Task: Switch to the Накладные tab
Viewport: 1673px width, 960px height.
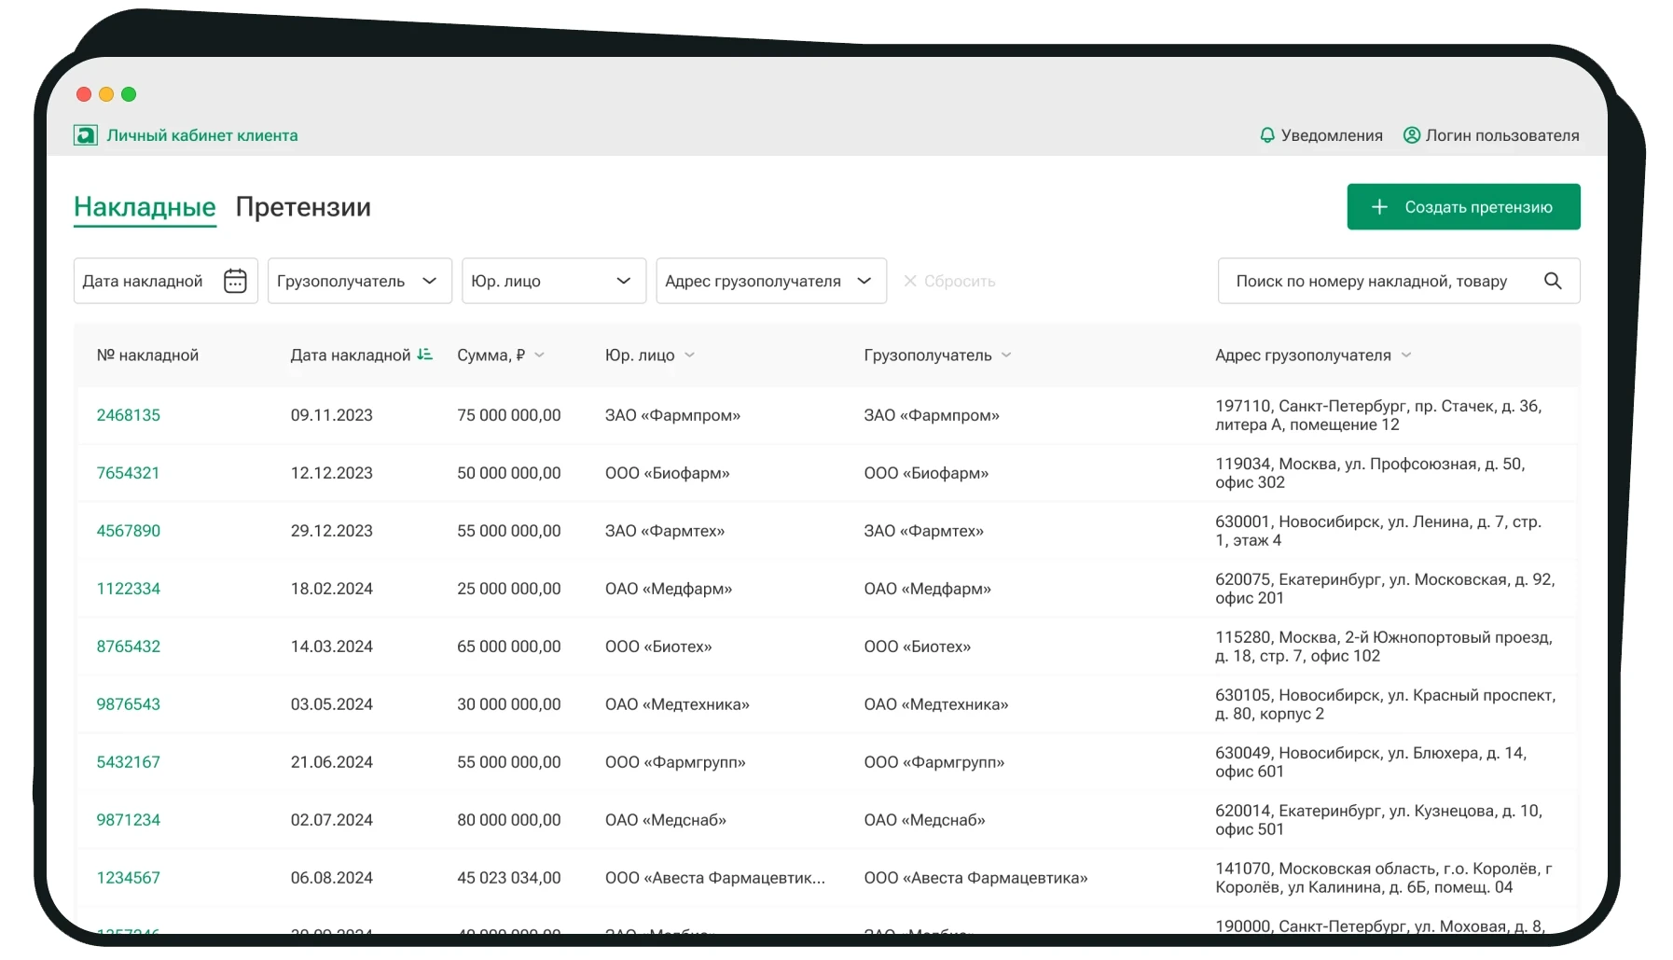Action: coord(145,207)
